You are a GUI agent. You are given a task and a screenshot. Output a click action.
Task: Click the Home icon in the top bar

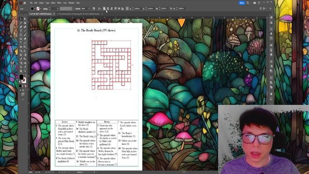(x=25, y=3)
